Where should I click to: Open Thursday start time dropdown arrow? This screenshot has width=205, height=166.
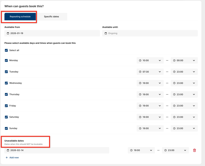[x=160, y=94]
